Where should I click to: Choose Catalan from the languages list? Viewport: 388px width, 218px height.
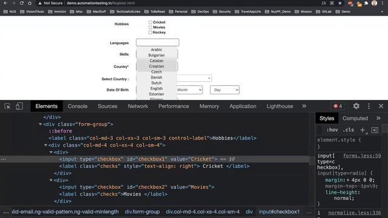coord(156,61)
